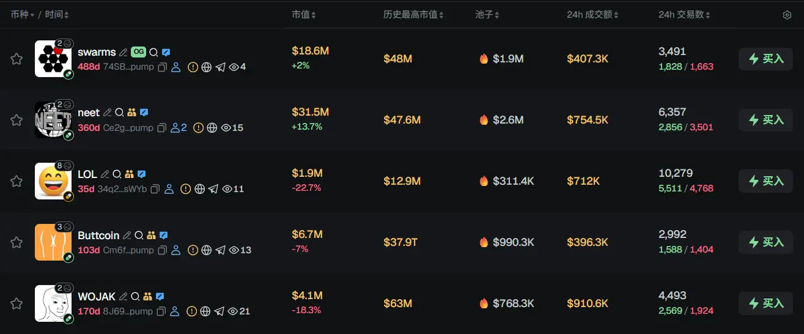Open the dev person icon for WOJAK
This screenshot has width=804, height=334.
point(175,311)
